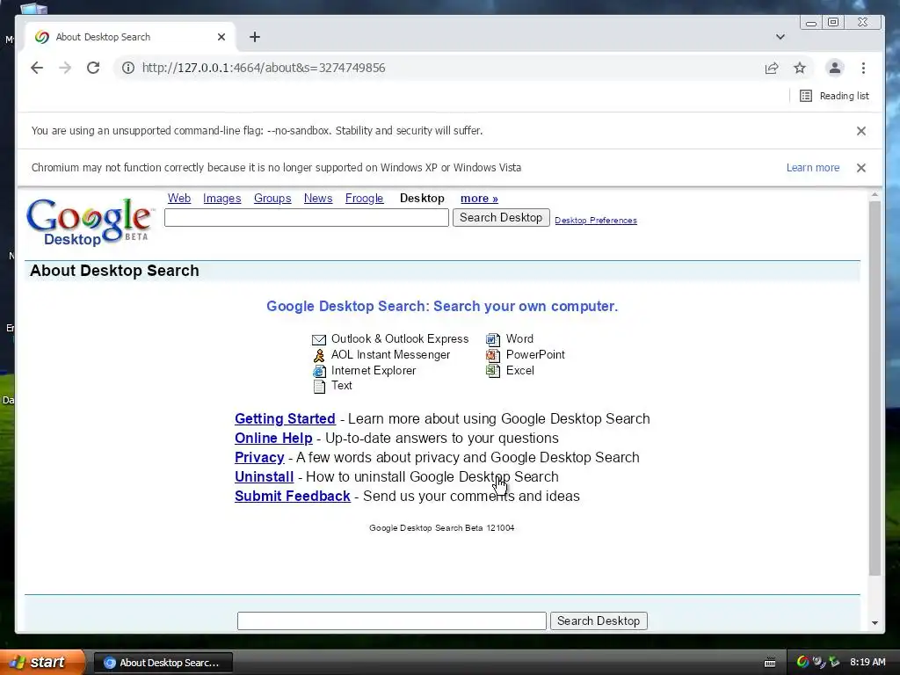Viewport: 900px width, 675px height.
Task: Click the bottom Search Desktop button
Action: tap(599, 621)
